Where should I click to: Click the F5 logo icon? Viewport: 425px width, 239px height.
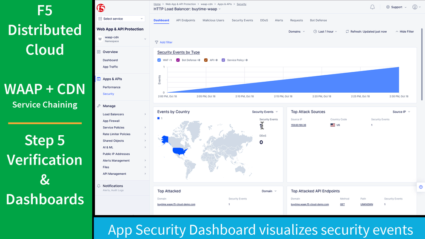coord(101,8)
